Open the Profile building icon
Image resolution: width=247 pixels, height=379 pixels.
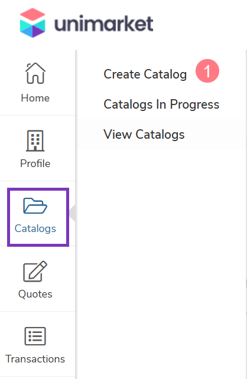[35, 141]
